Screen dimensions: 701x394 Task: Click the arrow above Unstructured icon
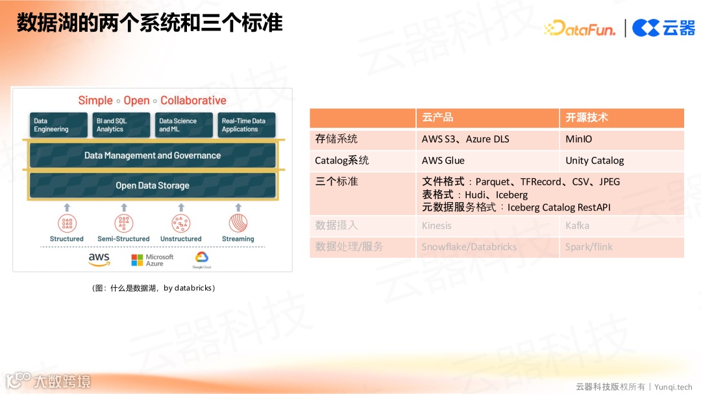pyautogui.click(x=181, y=207)
